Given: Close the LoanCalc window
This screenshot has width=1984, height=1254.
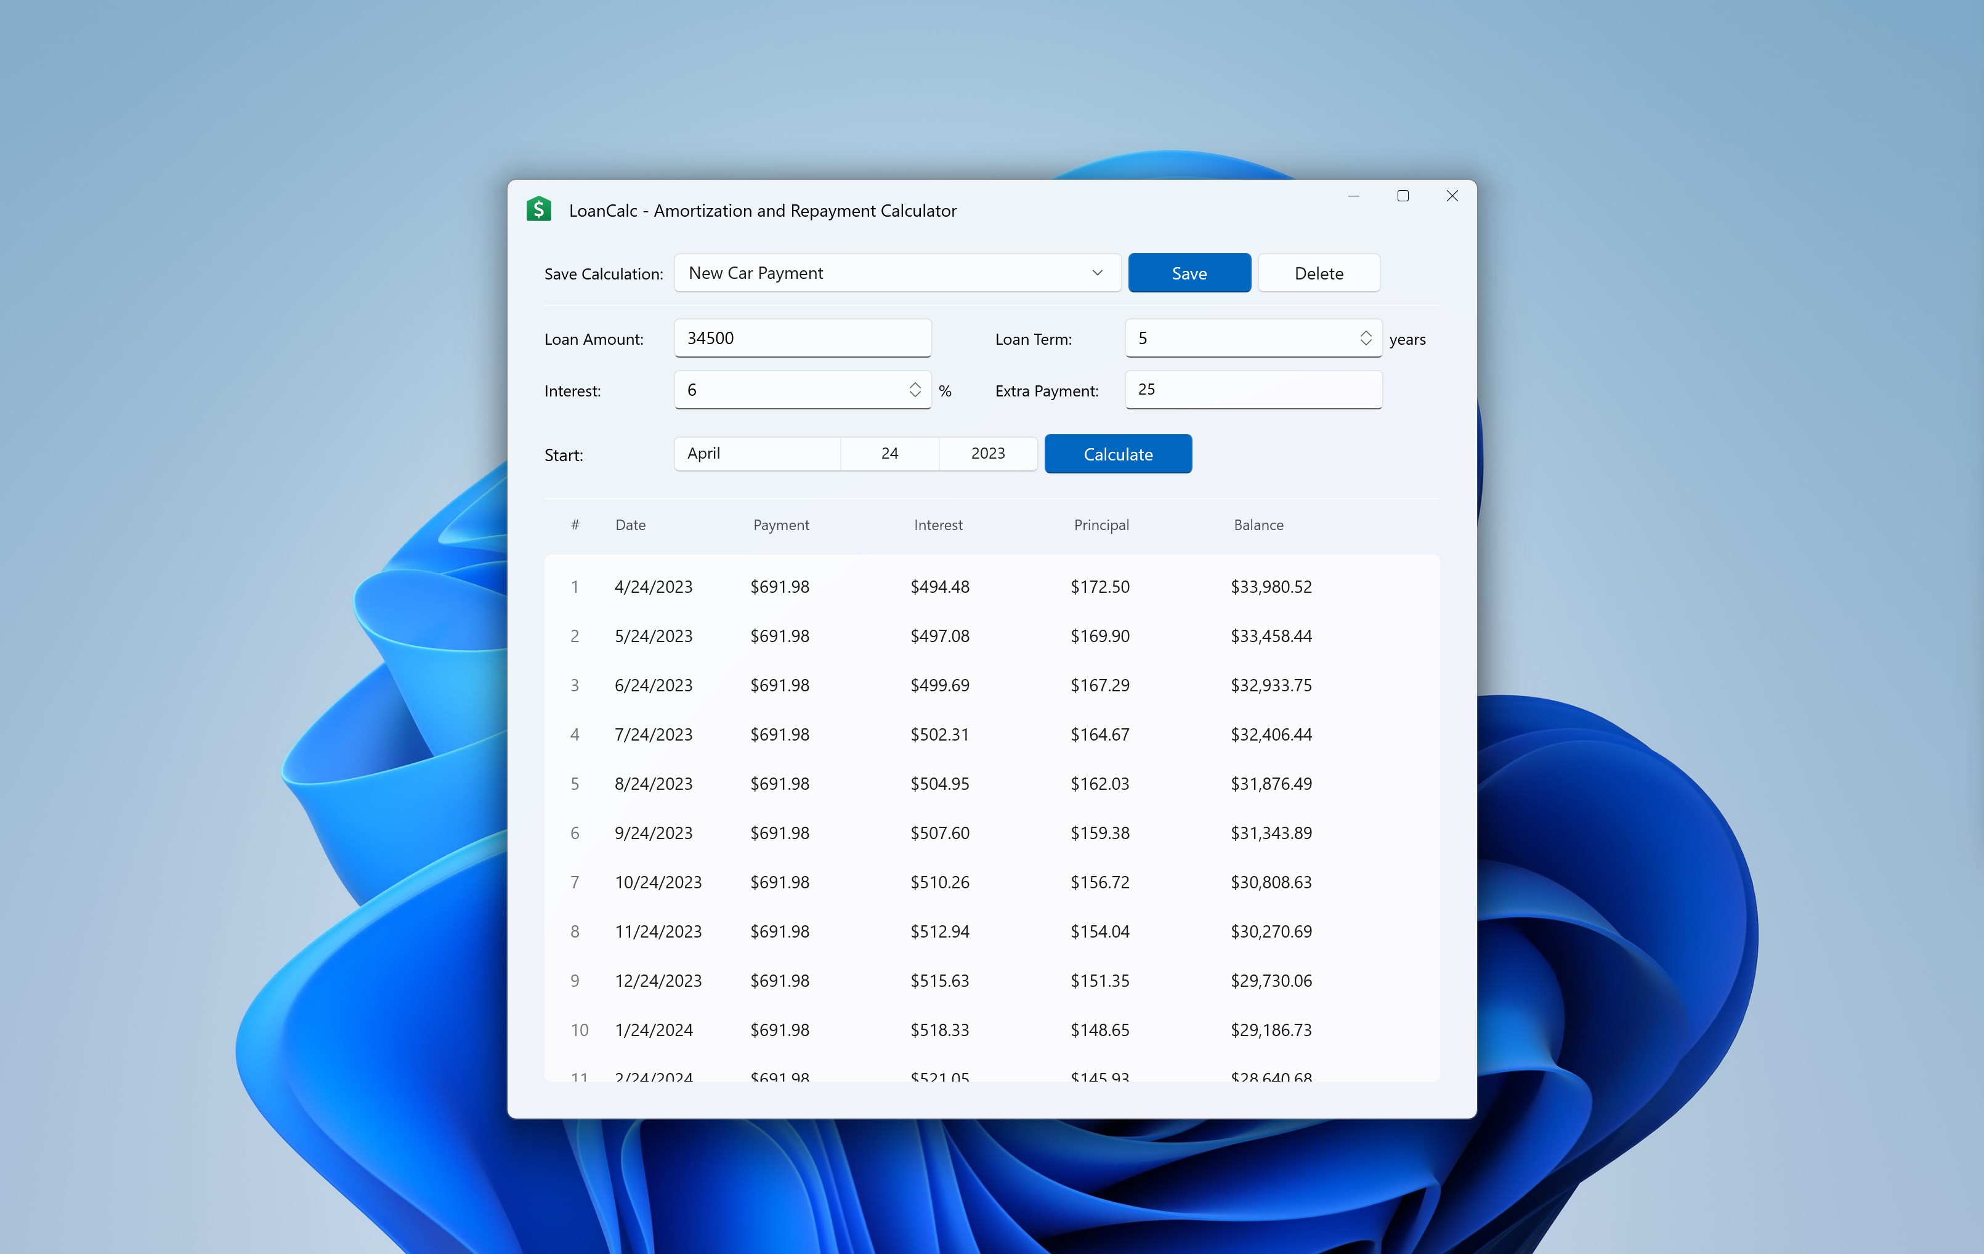Looking at the screenshot, I should point(1452,196).
